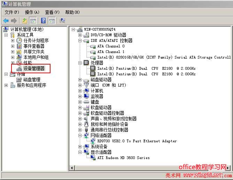Toggle the Show/Hide console tree toolbar icon
The image size is (233, 180).
click(33, 21)
